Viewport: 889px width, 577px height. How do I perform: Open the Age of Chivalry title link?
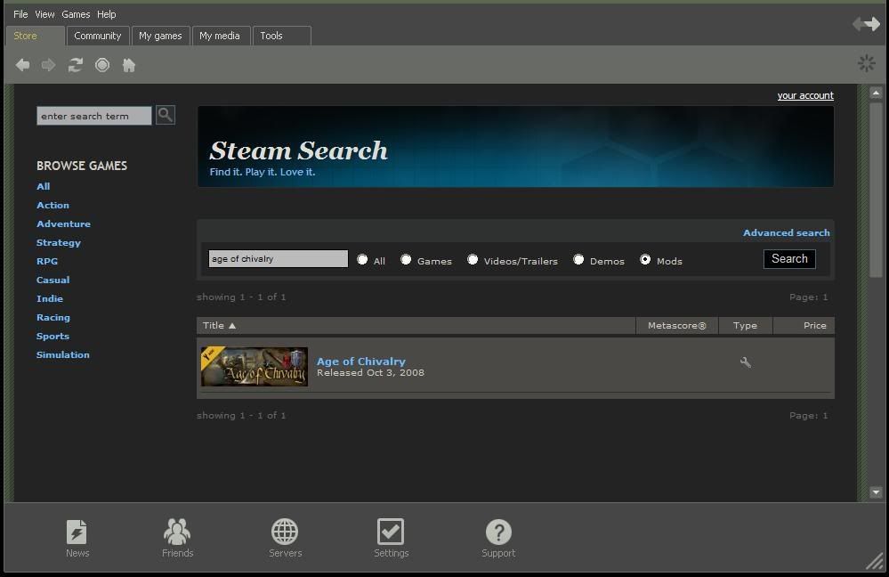coord(361,362)
